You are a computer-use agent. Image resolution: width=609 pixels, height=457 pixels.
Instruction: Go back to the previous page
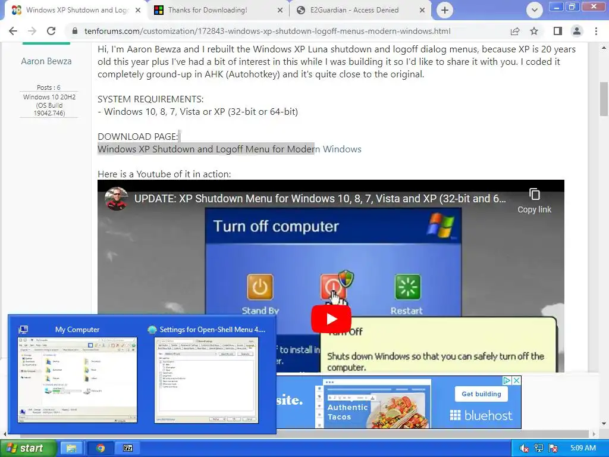pyautogui.click(x=13, y=31)
